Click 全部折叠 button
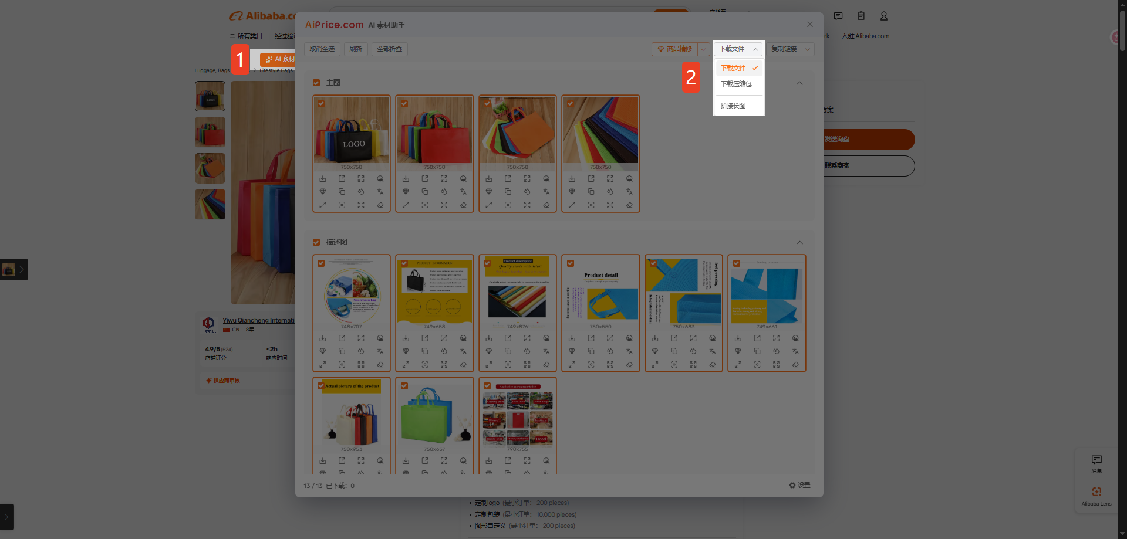This screenshot has height=539, width=1127. point(390,49)
